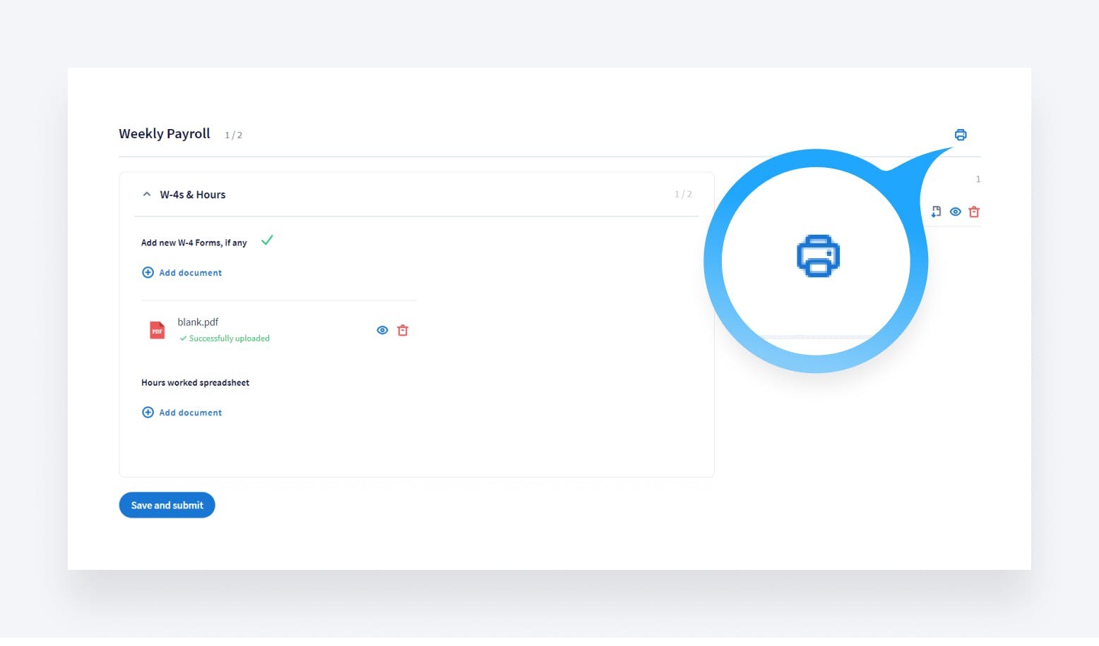
Task: Click Add document link under W-4 Forms
Action: (x=190, y=273)
